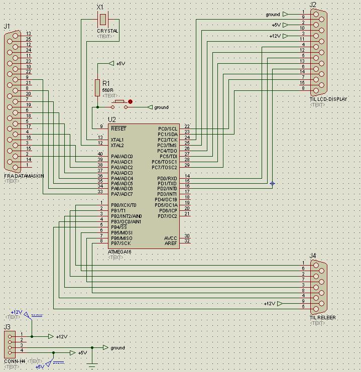
Task: Click the "AREF" pin name
Action: [x=171, y=243]
